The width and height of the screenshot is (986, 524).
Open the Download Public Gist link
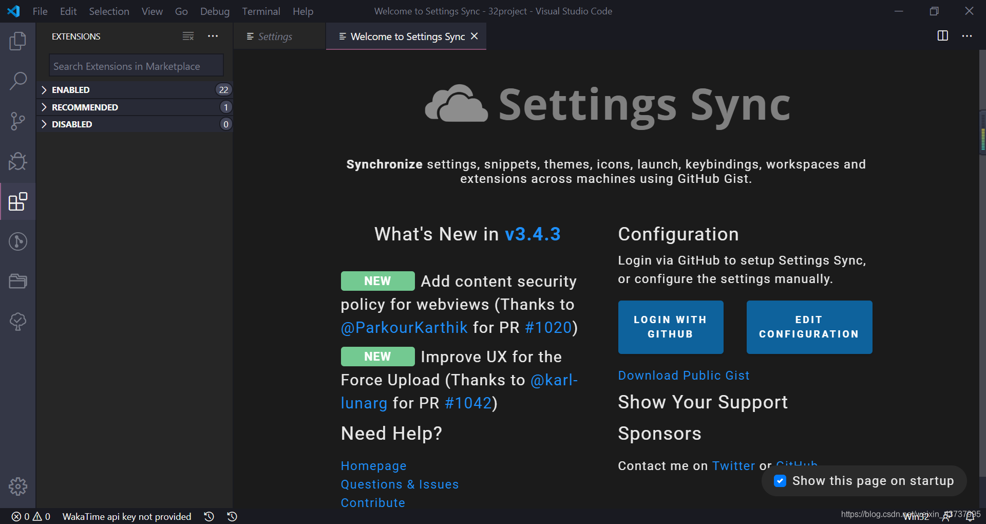coord(683,376)
